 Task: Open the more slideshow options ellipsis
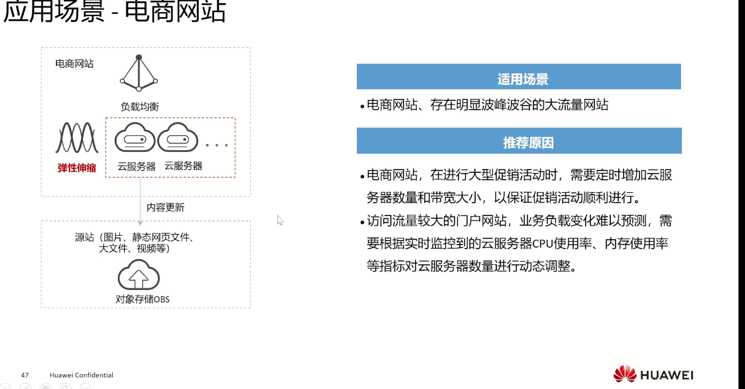tap(86, 387)
